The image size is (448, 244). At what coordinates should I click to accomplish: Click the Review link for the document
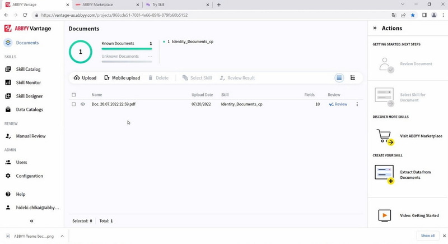(338, 104)
